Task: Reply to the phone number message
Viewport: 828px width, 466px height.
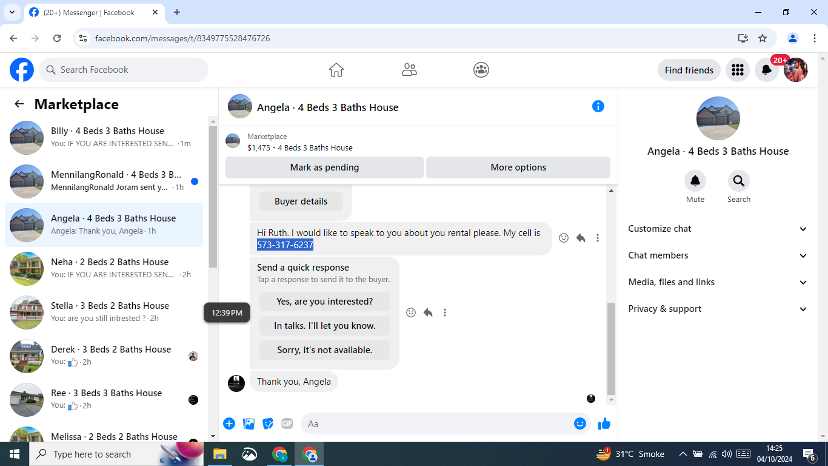Action: point(581,238)
